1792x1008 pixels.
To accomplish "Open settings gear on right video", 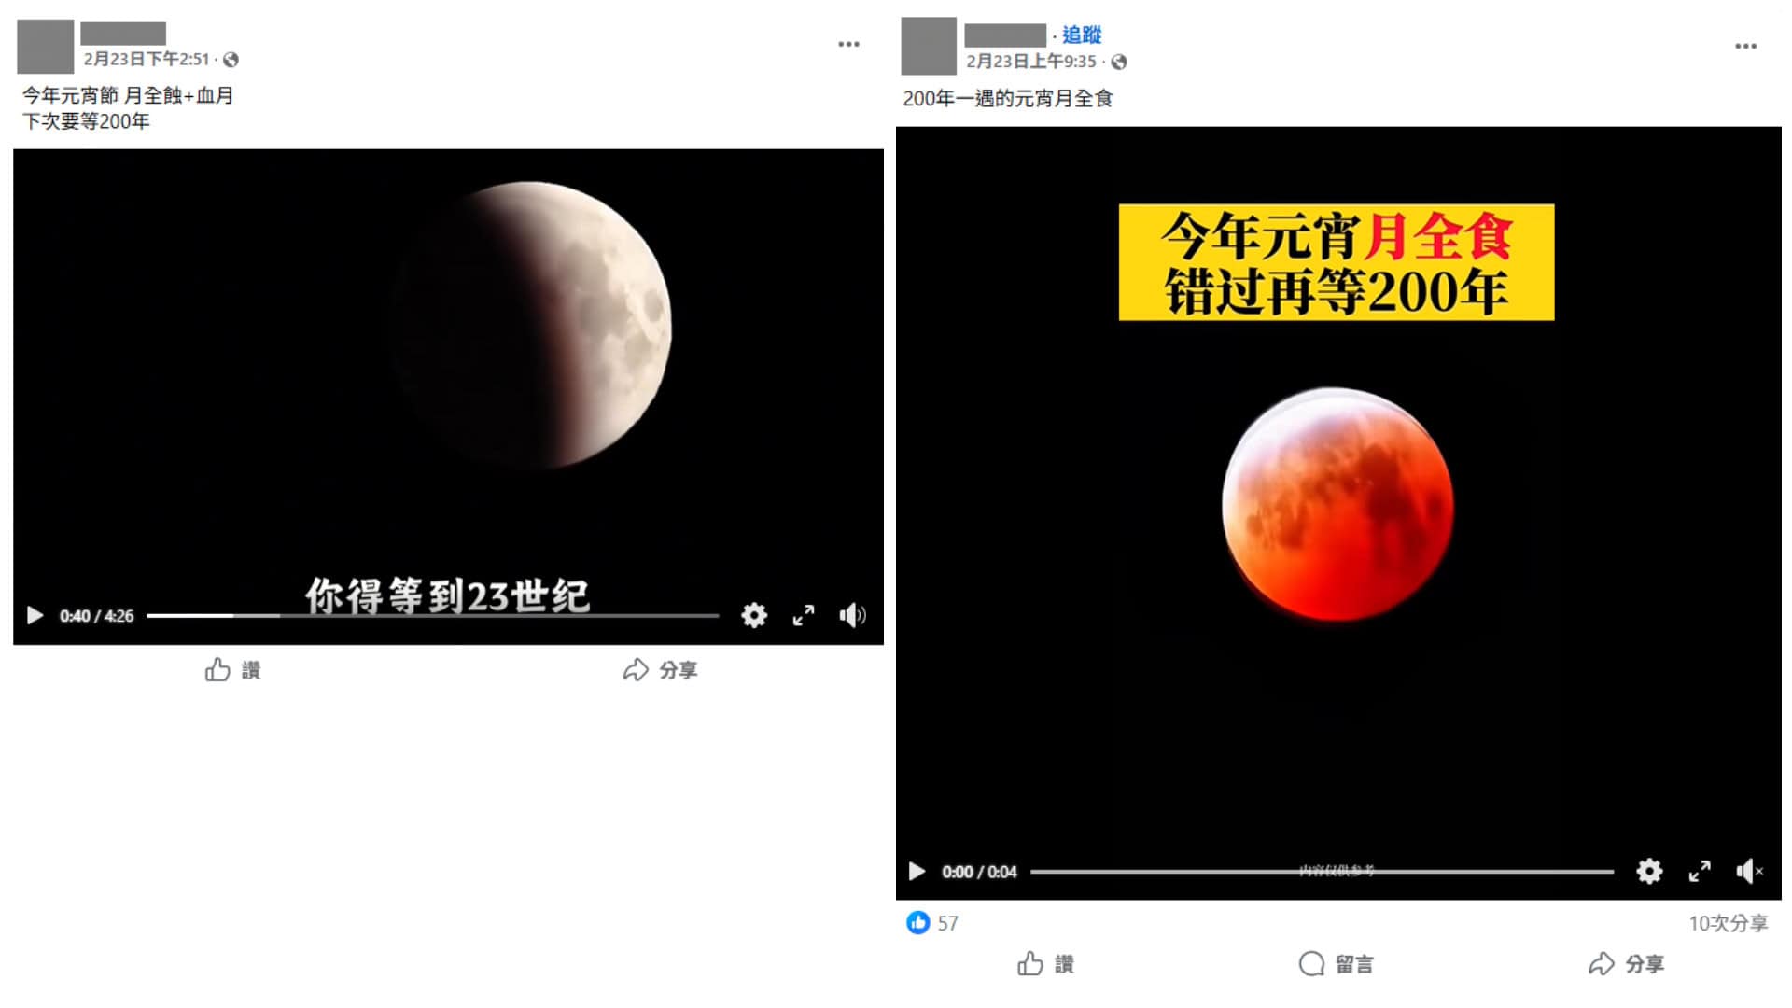I will (x=1649, y=871).
